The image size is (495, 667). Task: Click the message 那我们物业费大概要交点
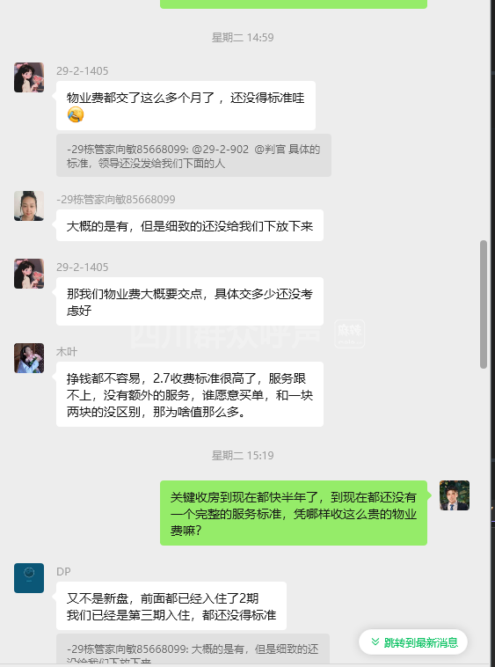click(x=190, y=302)
